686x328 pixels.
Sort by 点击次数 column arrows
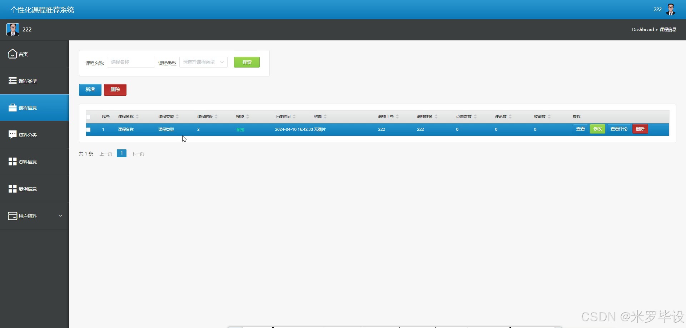pyautogui.click(x=475, y=116)
